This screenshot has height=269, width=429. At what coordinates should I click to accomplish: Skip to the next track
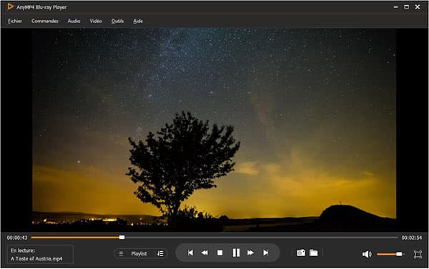click(265, 253)
